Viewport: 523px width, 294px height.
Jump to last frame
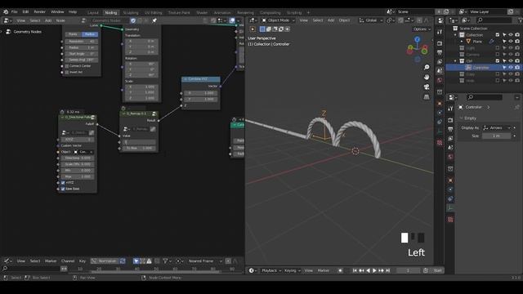(387, 270)
